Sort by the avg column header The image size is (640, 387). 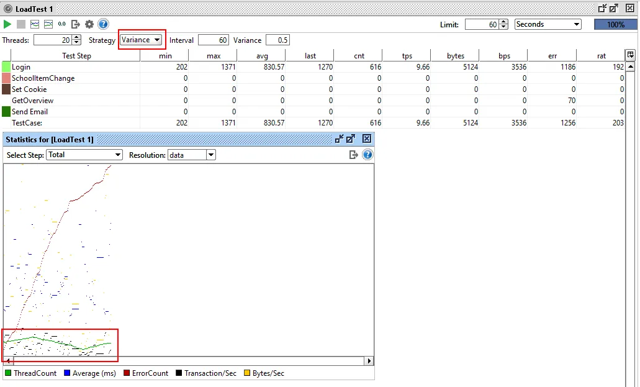tap(261, 55)
